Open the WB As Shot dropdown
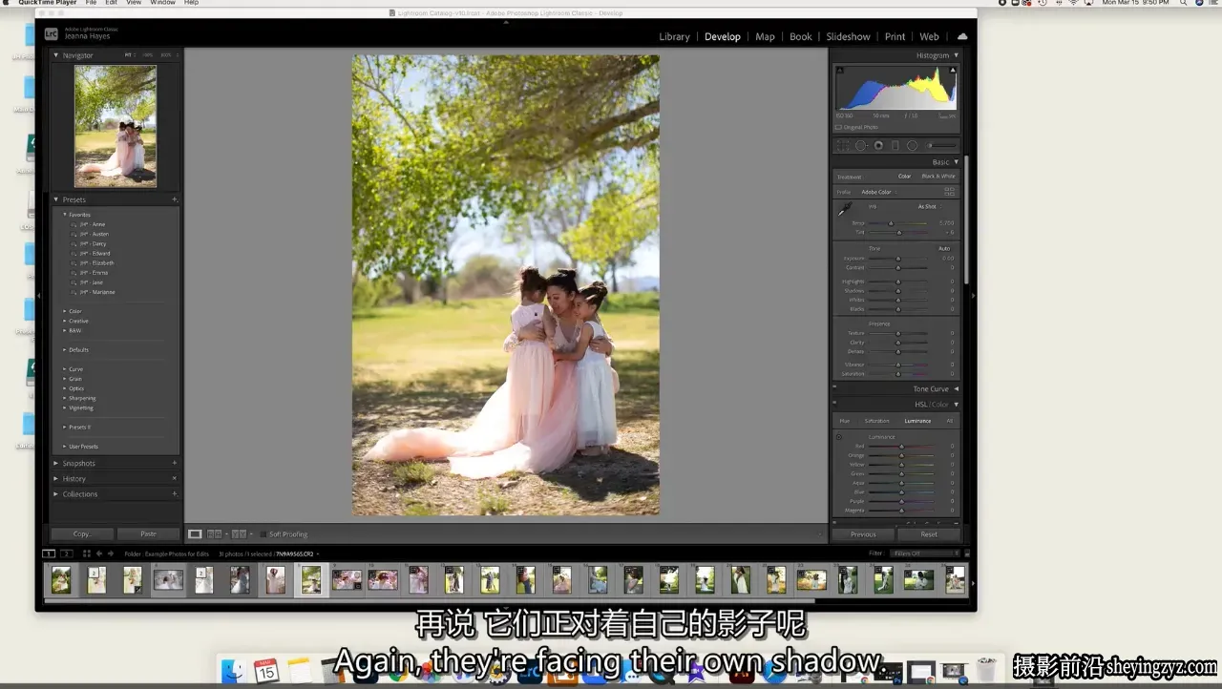1222x689 pixels. coord(930,206)
